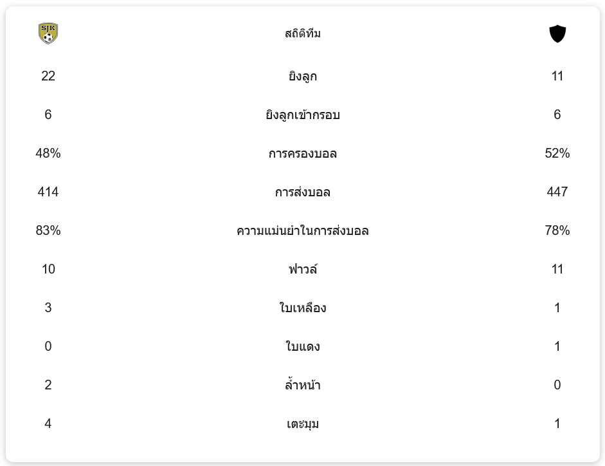Select the ความแม่นยำในการส่งบอล label
Screen dimensions: 605x466
tap(302, 230)
